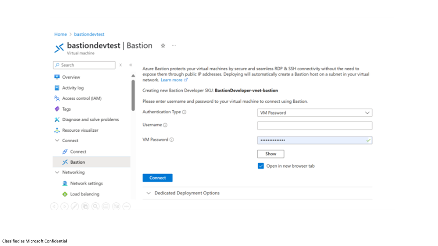Click the Diagnose and solve problems icon
This screenshot has width=438, height=246.
pos(57,119)
